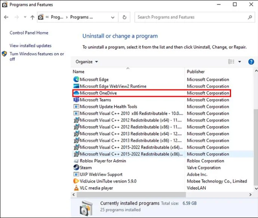The width and height of the screenshot is (258, 218).
Task: Open Turn Windows features on or off
Action: click(x=37, y=56)
